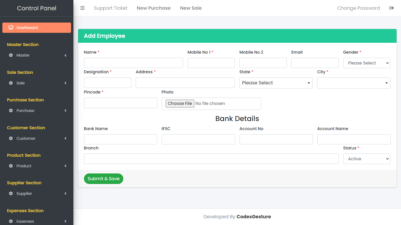Click the logout icon in top bar
Viewport: 401px width, 225px height.
point(392,8)
